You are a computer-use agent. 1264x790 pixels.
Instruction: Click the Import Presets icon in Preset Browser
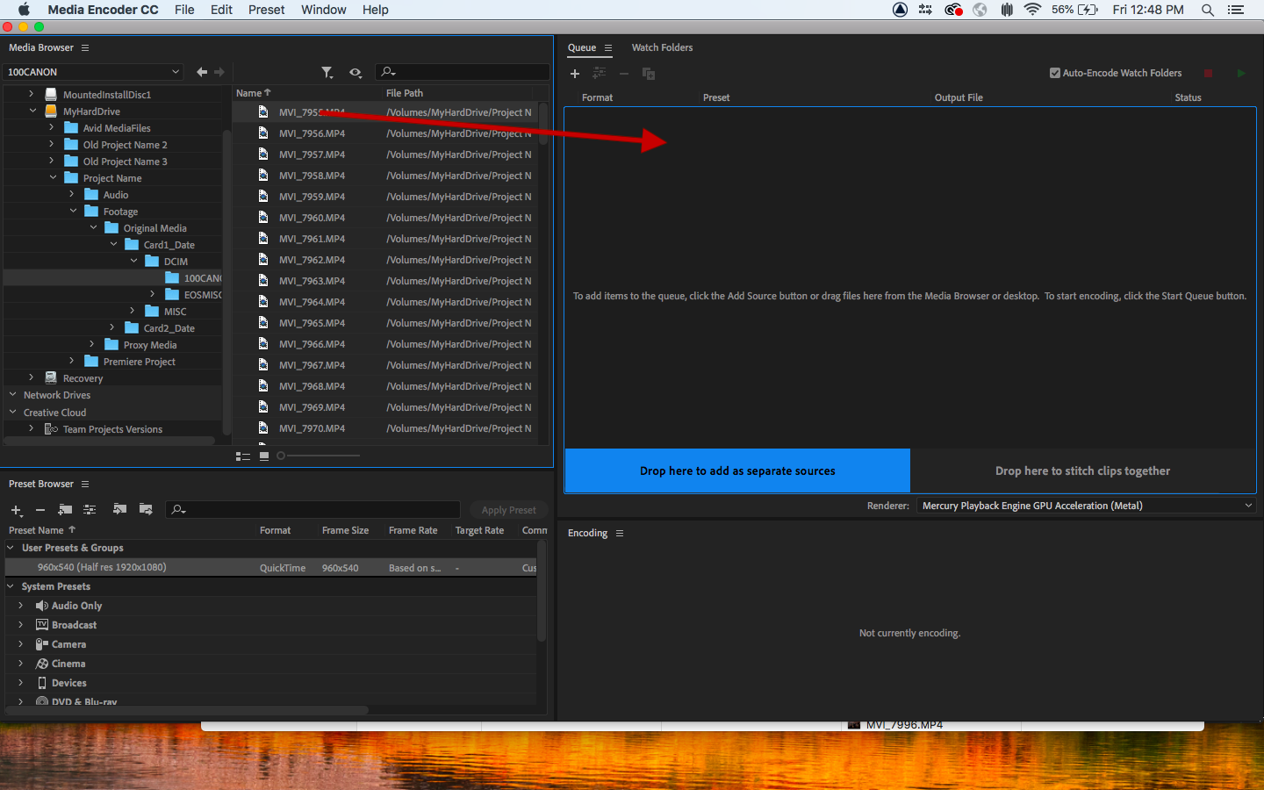pyautogui.click(x=118, y=509)
